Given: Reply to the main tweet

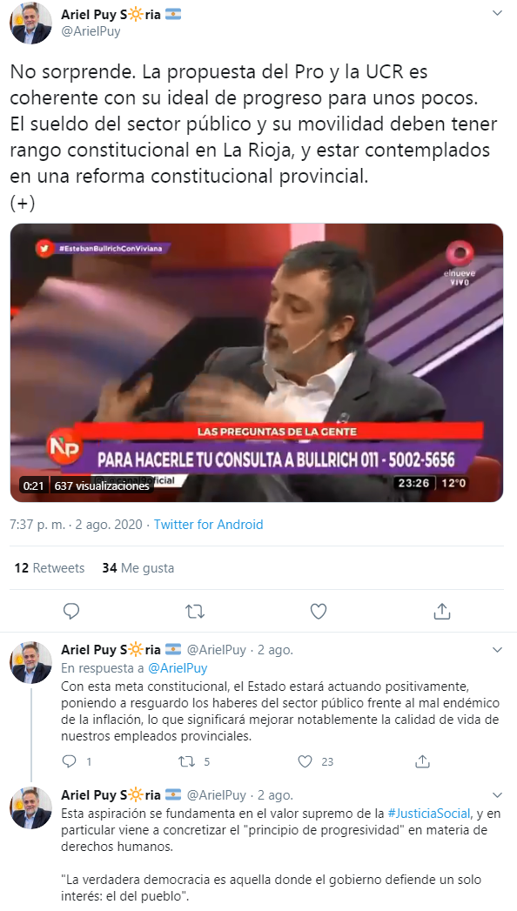Looking at the screenshot, I should (x=70, y=611).
